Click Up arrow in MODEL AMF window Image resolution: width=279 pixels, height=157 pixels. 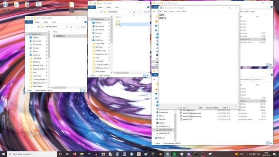38,27
